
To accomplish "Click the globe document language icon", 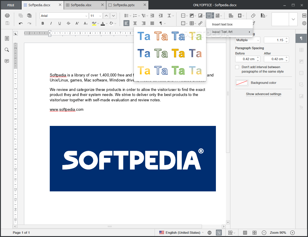I will [210, 233].
